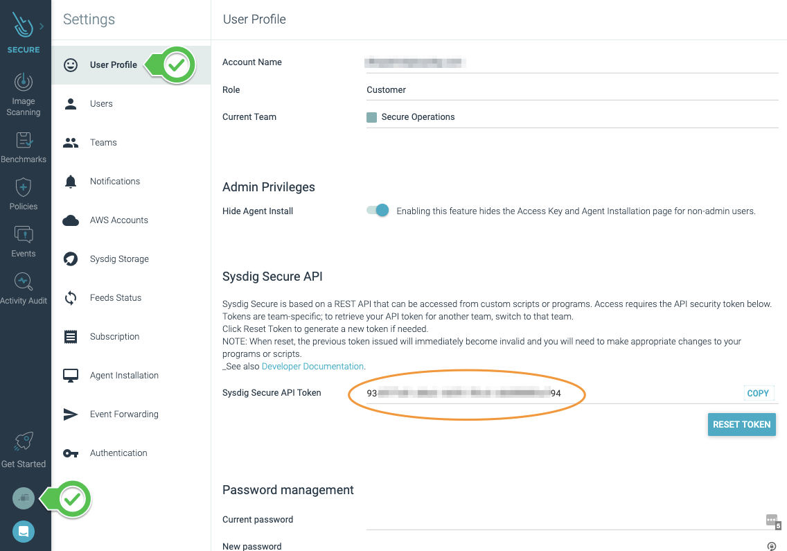Screen dimensions: 787x551
Task: Click the Sysdig Storage icon
Action: [71, 259]
